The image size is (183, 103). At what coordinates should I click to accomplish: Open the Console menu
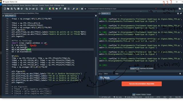coord(41,5)
